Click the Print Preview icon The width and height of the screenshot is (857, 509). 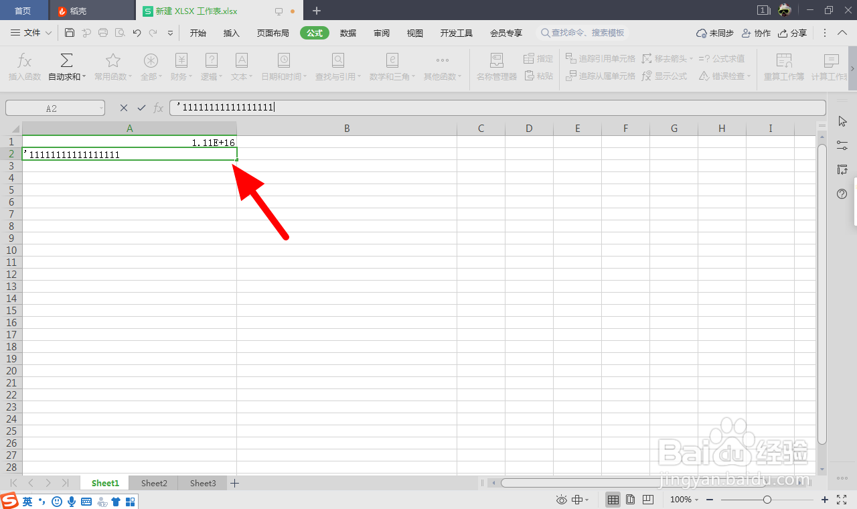pos(120,32)
